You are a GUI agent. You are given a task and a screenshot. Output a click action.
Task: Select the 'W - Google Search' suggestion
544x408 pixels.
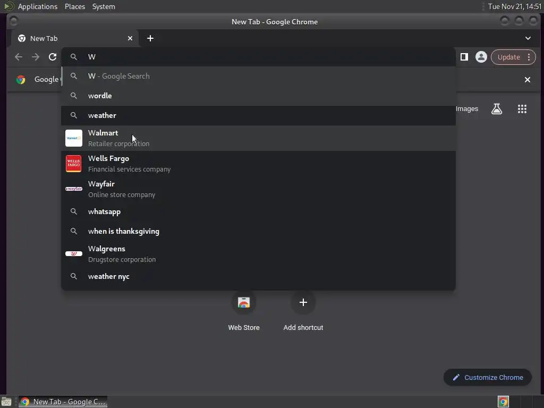[x=258, y=76]
